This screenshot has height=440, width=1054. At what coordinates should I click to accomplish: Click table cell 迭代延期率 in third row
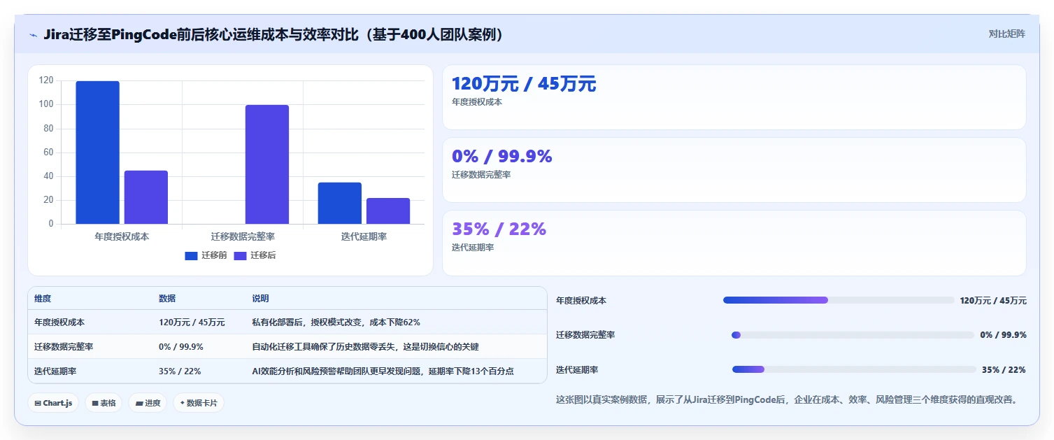[55, 371]
